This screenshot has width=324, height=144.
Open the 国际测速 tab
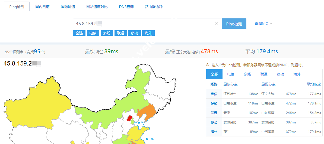[x=68, y=7]
